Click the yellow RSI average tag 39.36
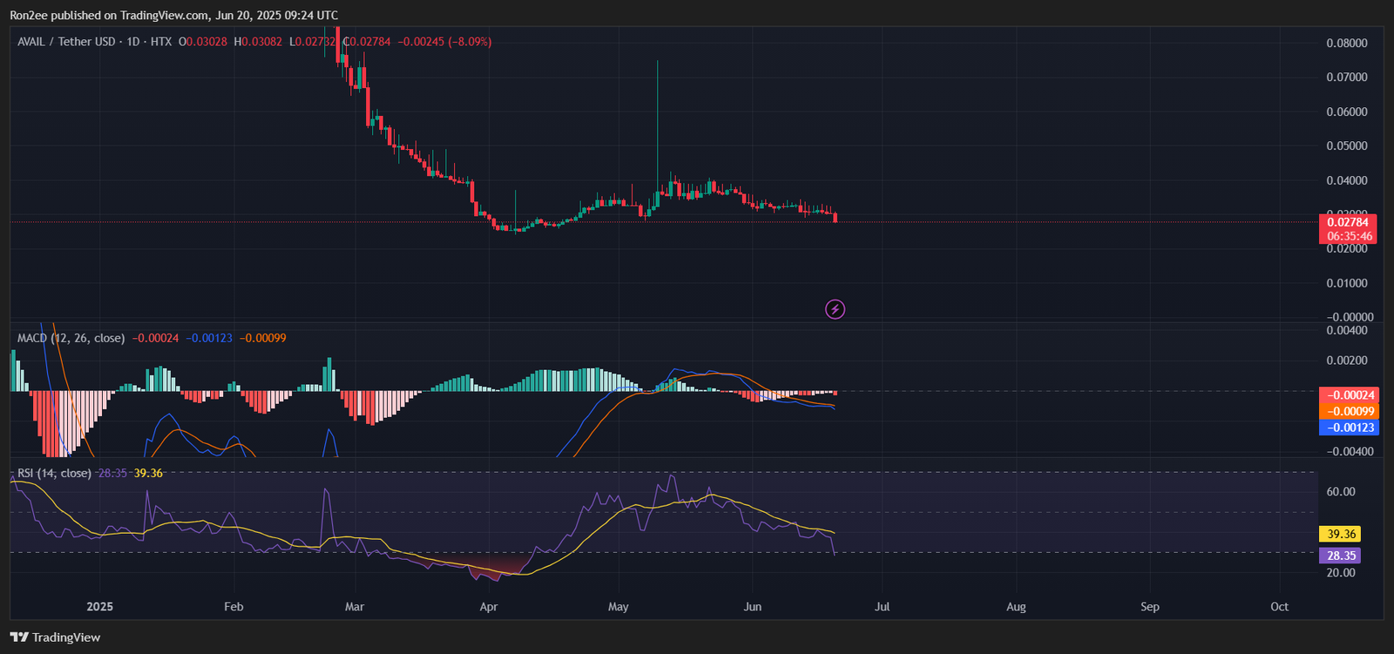Image resolution: width=1394 pixels, height=654 pixels. [1340, 534]
